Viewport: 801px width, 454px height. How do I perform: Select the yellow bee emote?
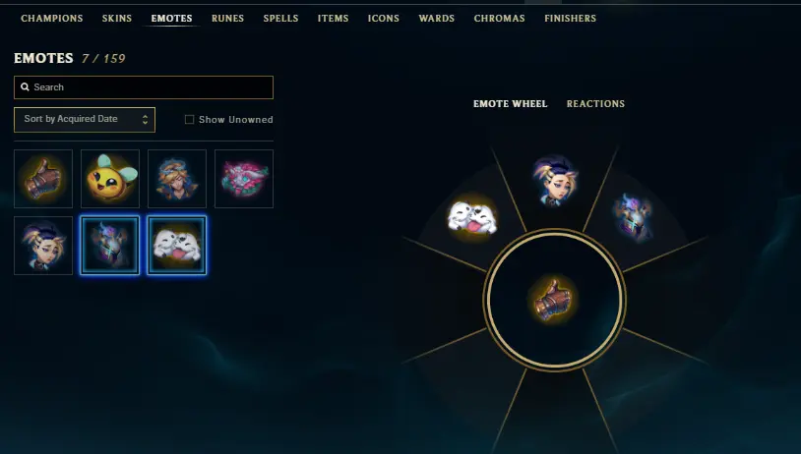110,179
